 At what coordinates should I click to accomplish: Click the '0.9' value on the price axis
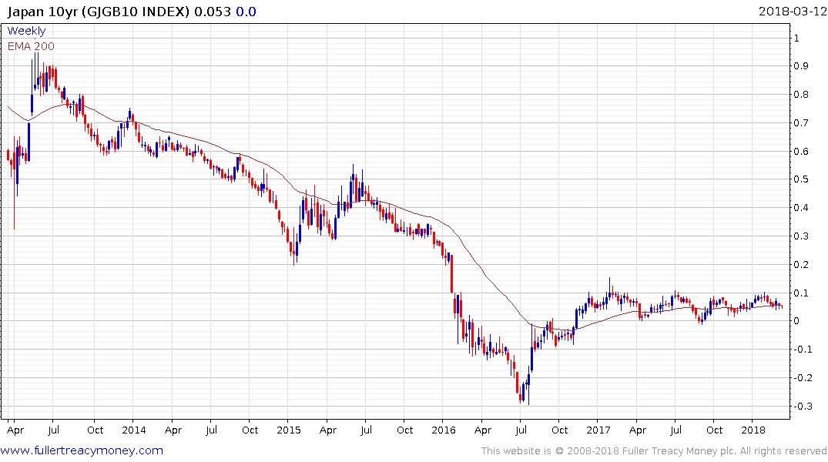pyautogui.click(x=801, y=66)
